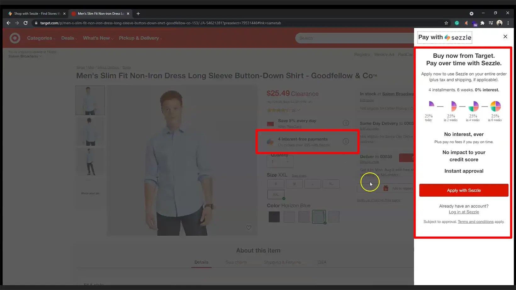The image size is (516, 290).
Task: Select size L
Action: click(x=312, y=184)
